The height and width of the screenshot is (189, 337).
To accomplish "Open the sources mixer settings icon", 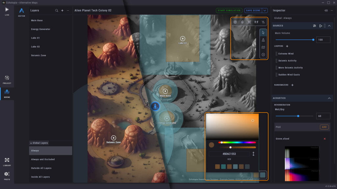I will 314,26.
